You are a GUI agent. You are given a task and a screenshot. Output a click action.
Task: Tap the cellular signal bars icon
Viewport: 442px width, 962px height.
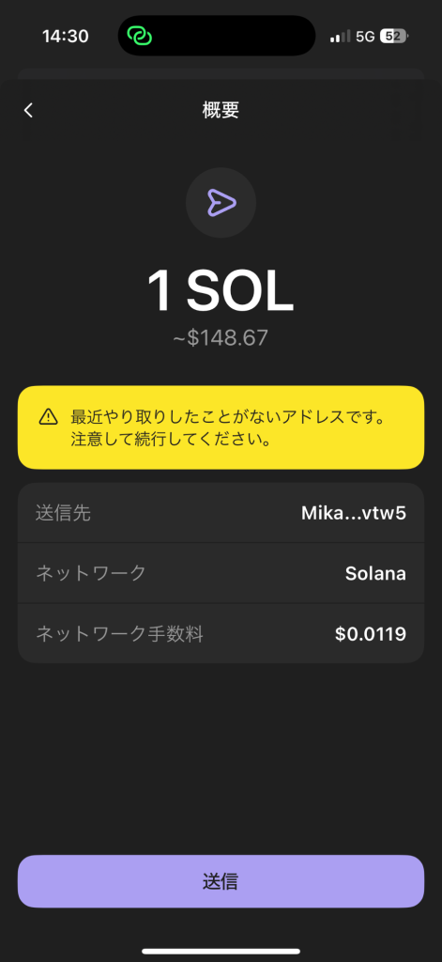pyautogui.click(x=341, y=37)
